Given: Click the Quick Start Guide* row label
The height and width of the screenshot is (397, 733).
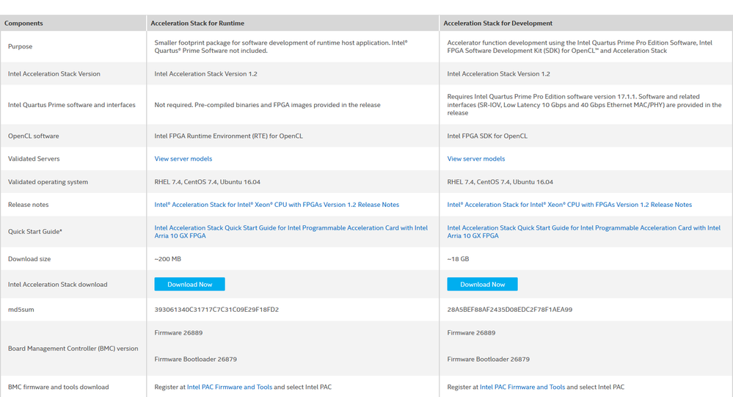Looking at the screenshot, I should [x=35, y=232].
